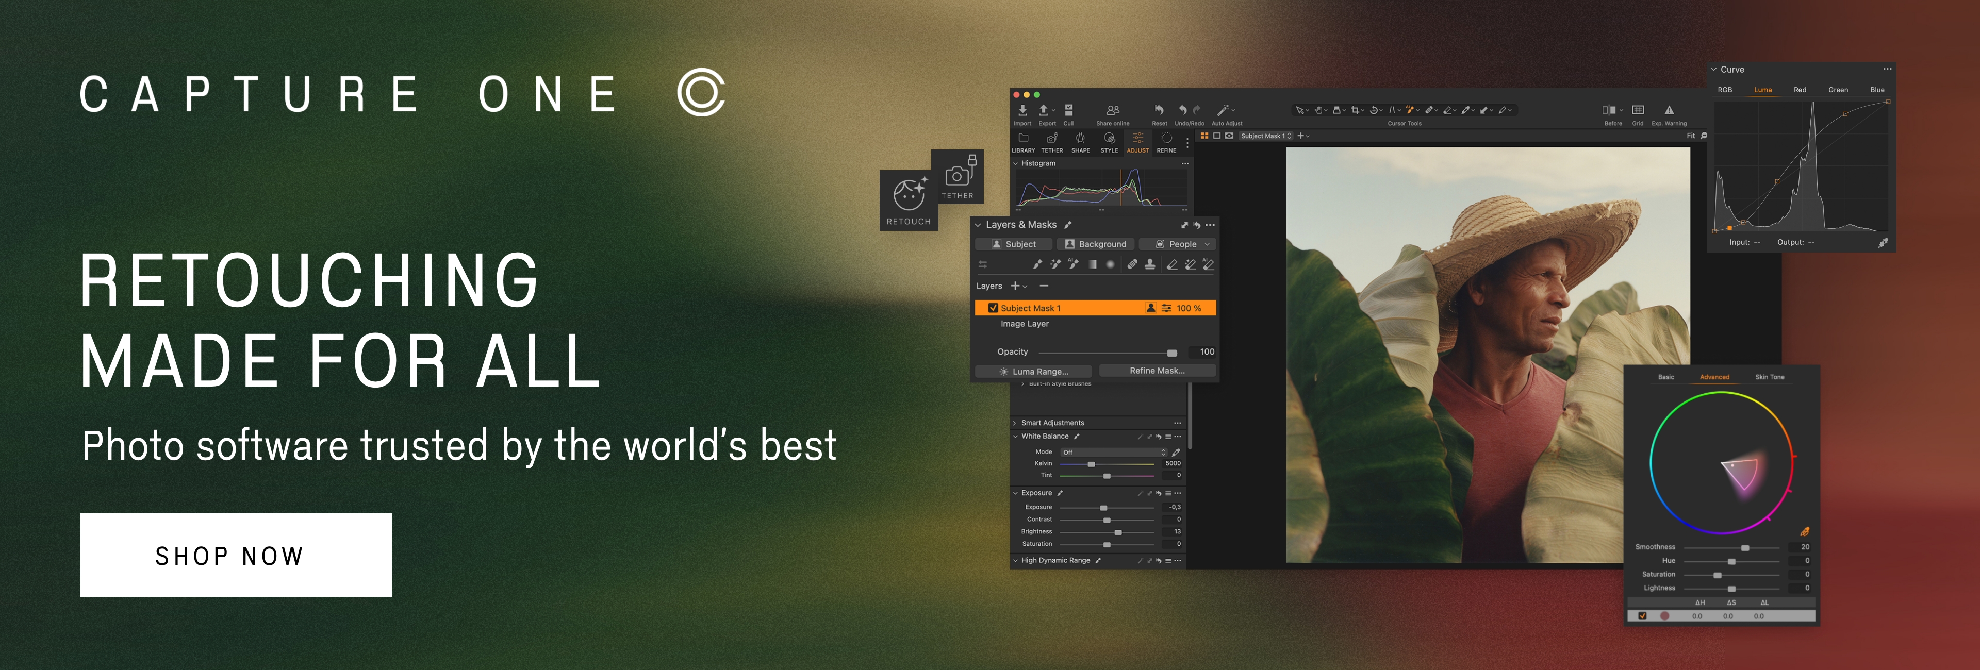Screen dimensions: 1980x670
Task: Collapse the Exposure panel
Action: click(x=1015, y=493)
